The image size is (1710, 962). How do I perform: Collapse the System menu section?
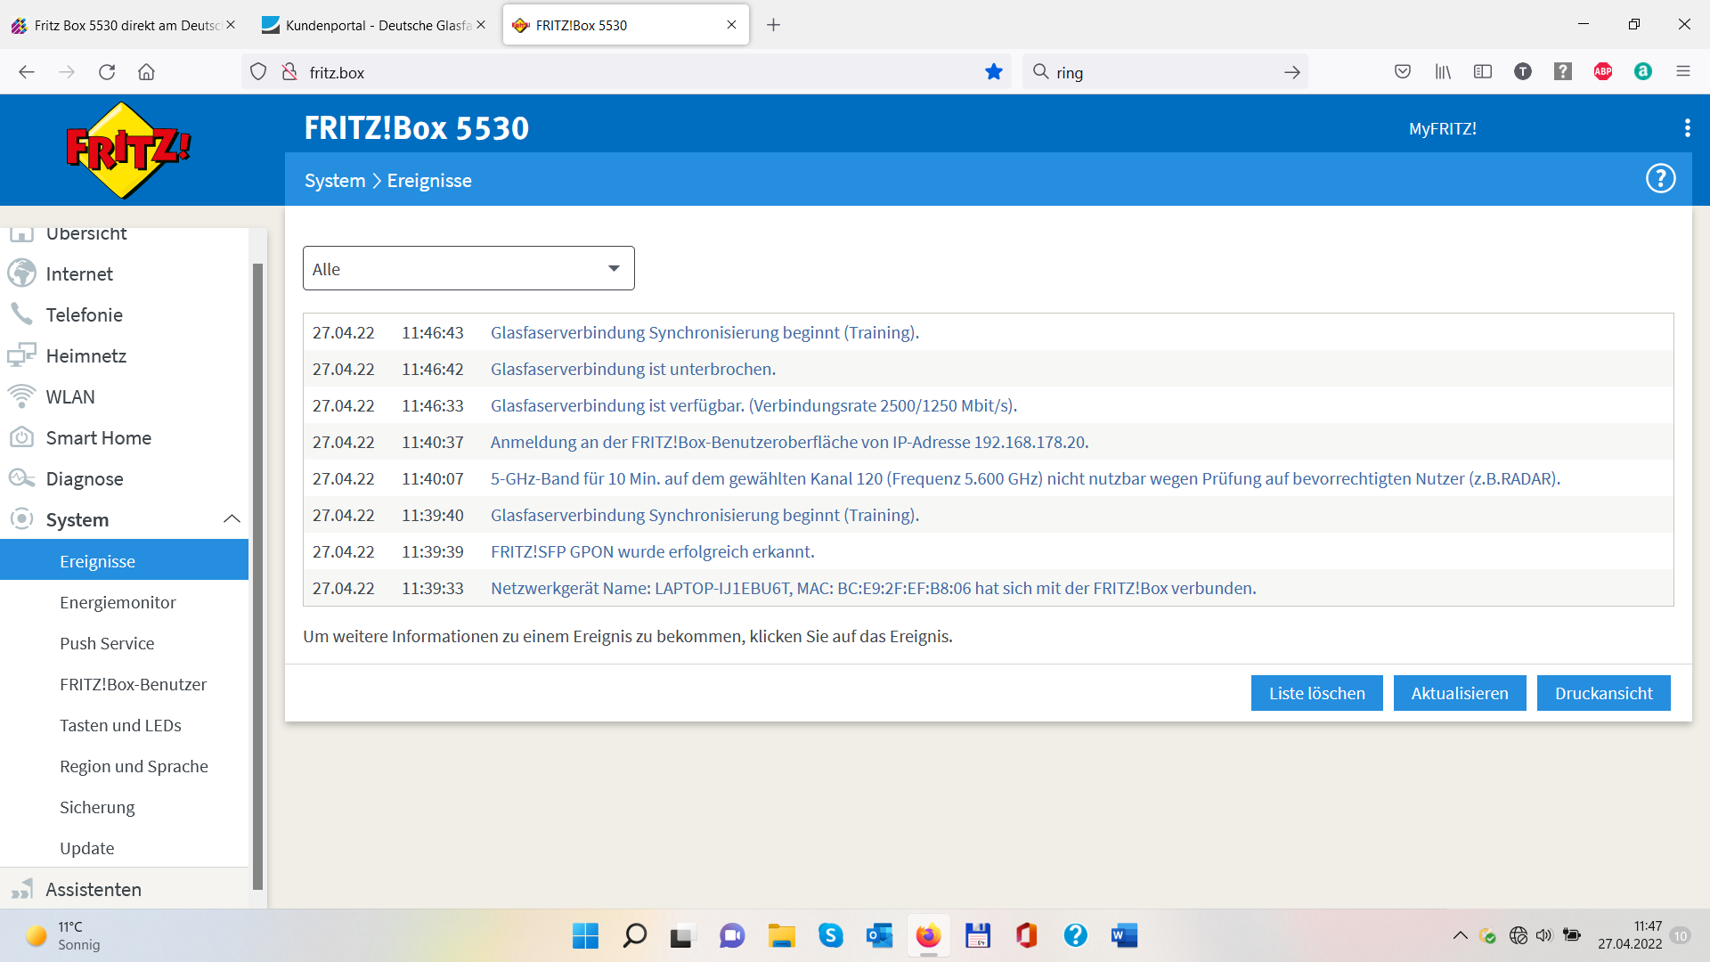[x=232, y=519]
